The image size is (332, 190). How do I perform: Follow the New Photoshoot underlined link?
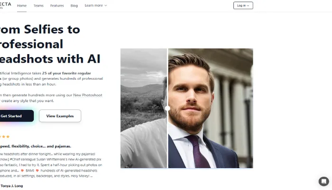click(88, 95)
